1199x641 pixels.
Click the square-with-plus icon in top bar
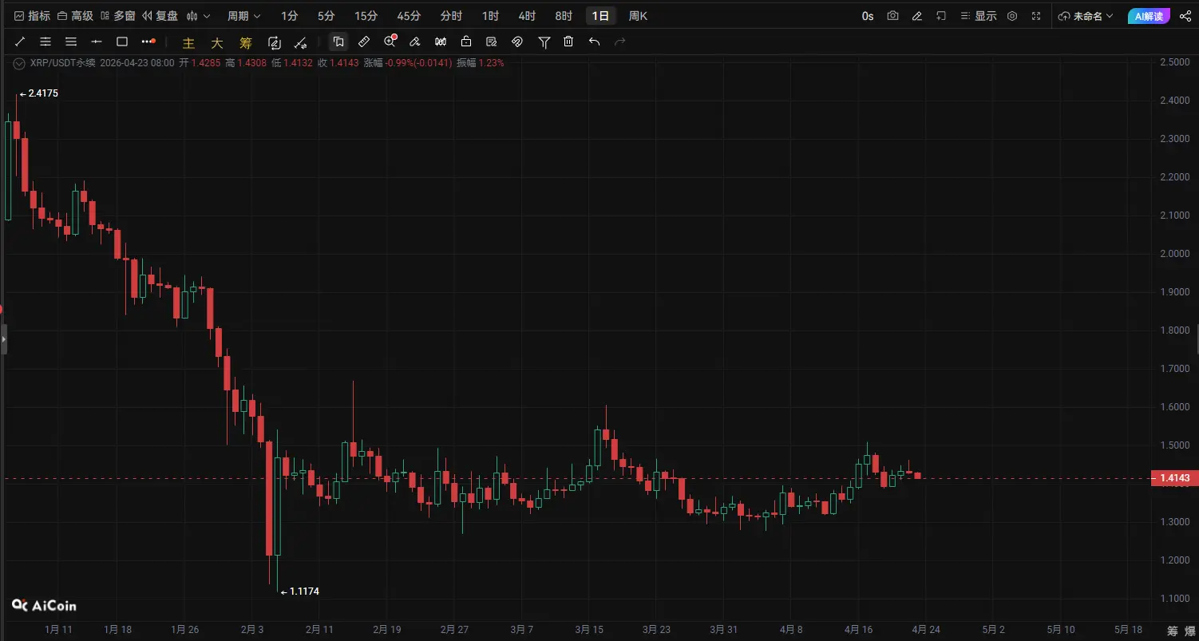coord(941,16)
